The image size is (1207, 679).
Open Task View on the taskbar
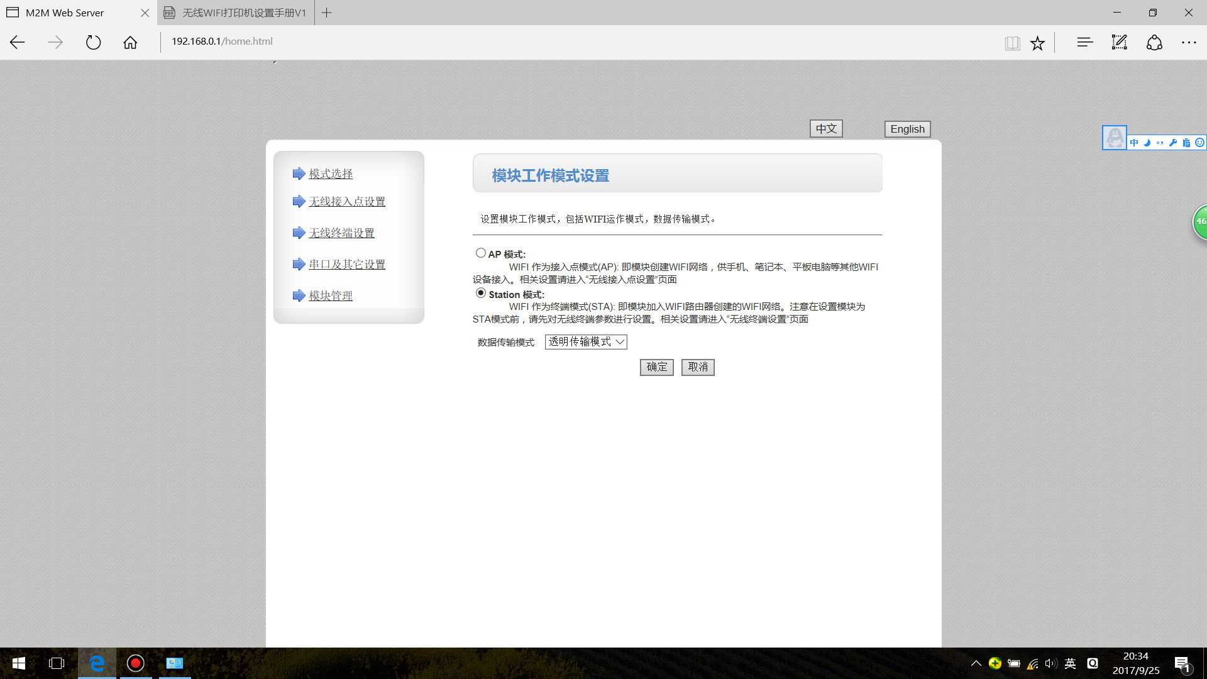click(57, 663)
